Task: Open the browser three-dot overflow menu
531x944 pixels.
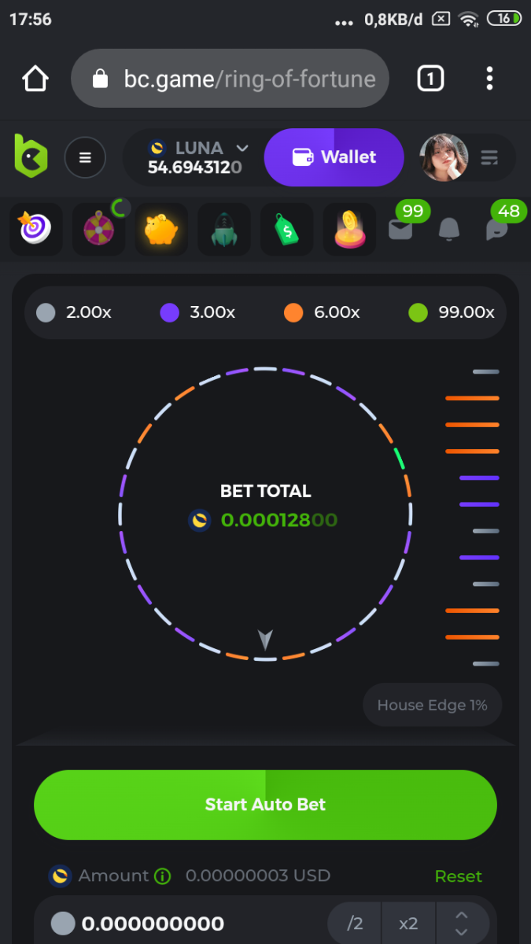Action: click(x=489, y=79)
